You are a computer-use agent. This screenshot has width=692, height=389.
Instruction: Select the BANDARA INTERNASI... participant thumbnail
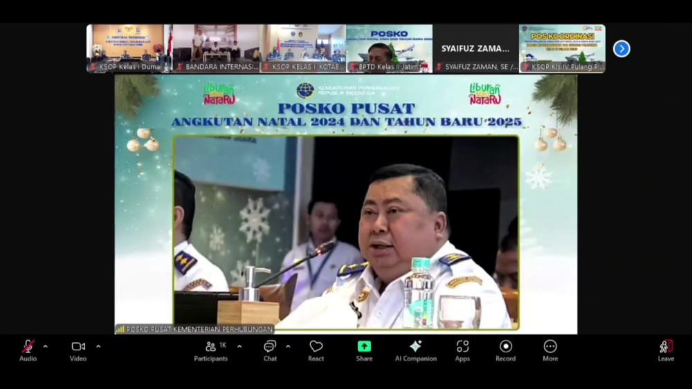216,48
